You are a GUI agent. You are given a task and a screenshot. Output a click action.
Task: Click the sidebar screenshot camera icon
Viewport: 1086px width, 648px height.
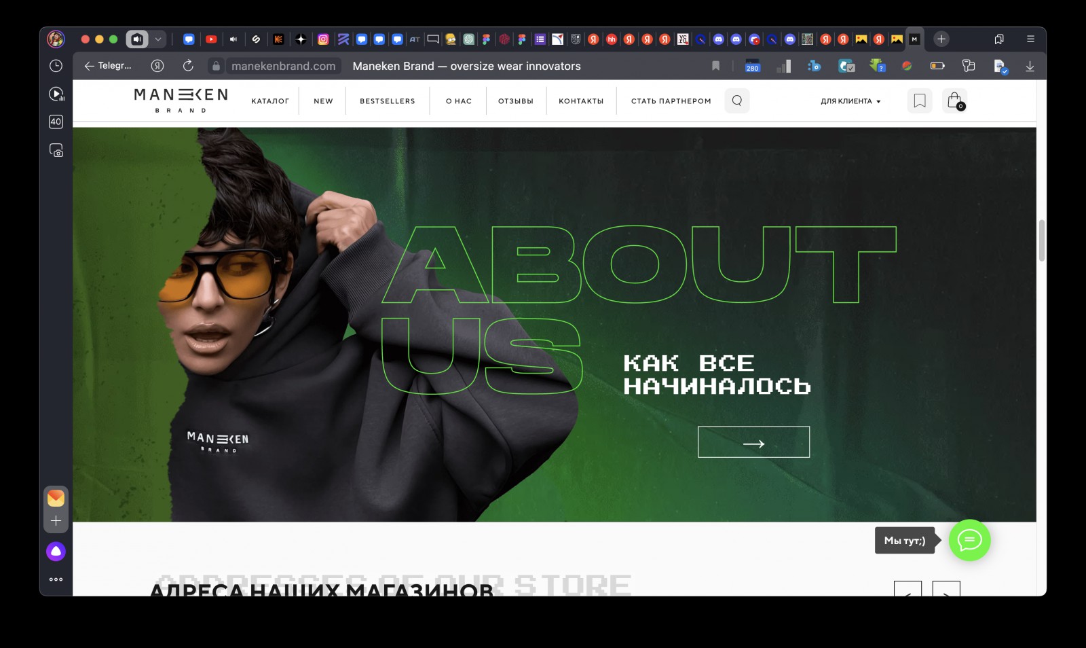pos(56,150)
